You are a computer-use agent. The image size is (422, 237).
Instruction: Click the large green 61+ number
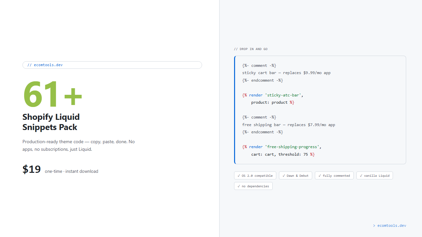click(x=52, y=95)
